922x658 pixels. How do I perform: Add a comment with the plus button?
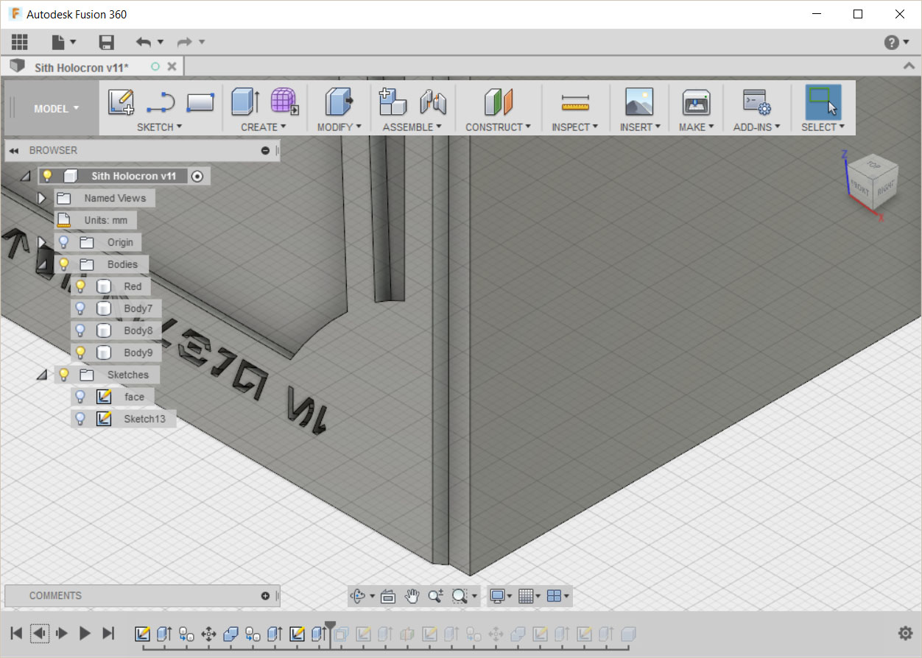[x=265, y=596]
